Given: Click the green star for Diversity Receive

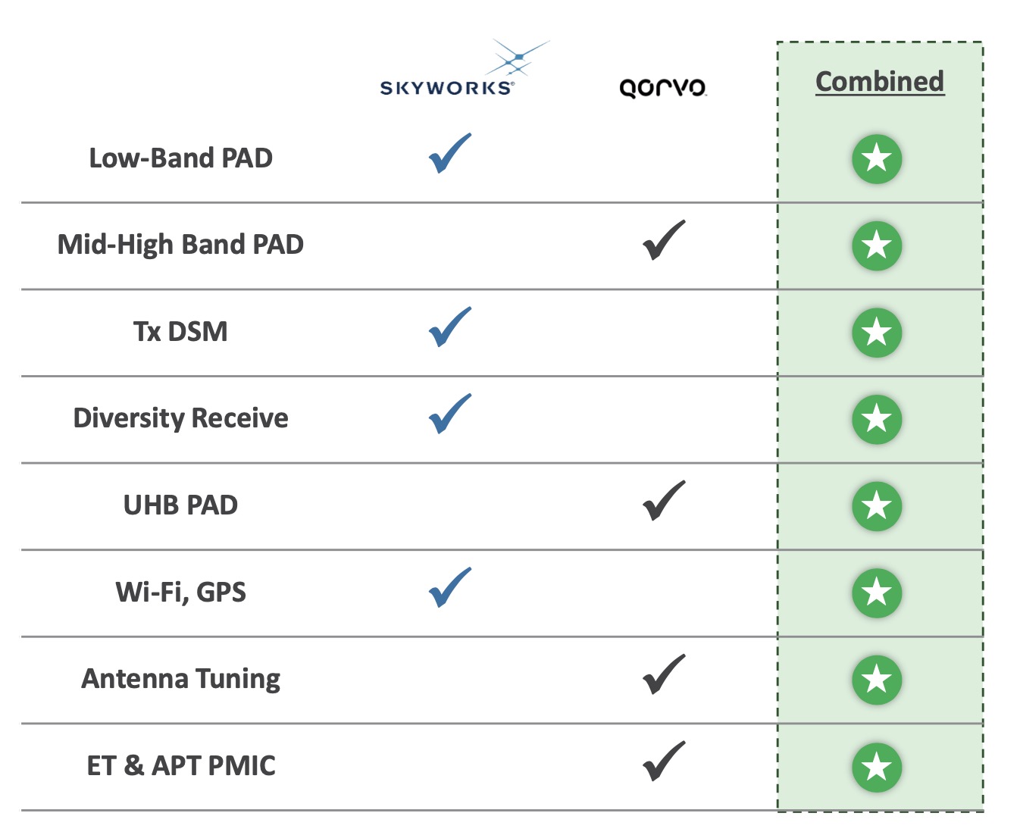Looking at the screenshot, I should [x=877, y=419].
